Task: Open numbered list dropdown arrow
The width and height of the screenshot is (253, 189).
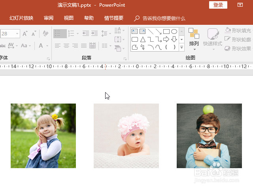Action: pyautogui.click(x=77, y=33)
